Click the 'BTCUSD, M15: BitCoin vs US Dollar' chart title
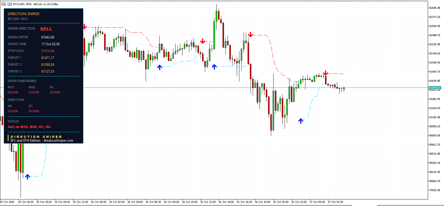 click(36, 4)
